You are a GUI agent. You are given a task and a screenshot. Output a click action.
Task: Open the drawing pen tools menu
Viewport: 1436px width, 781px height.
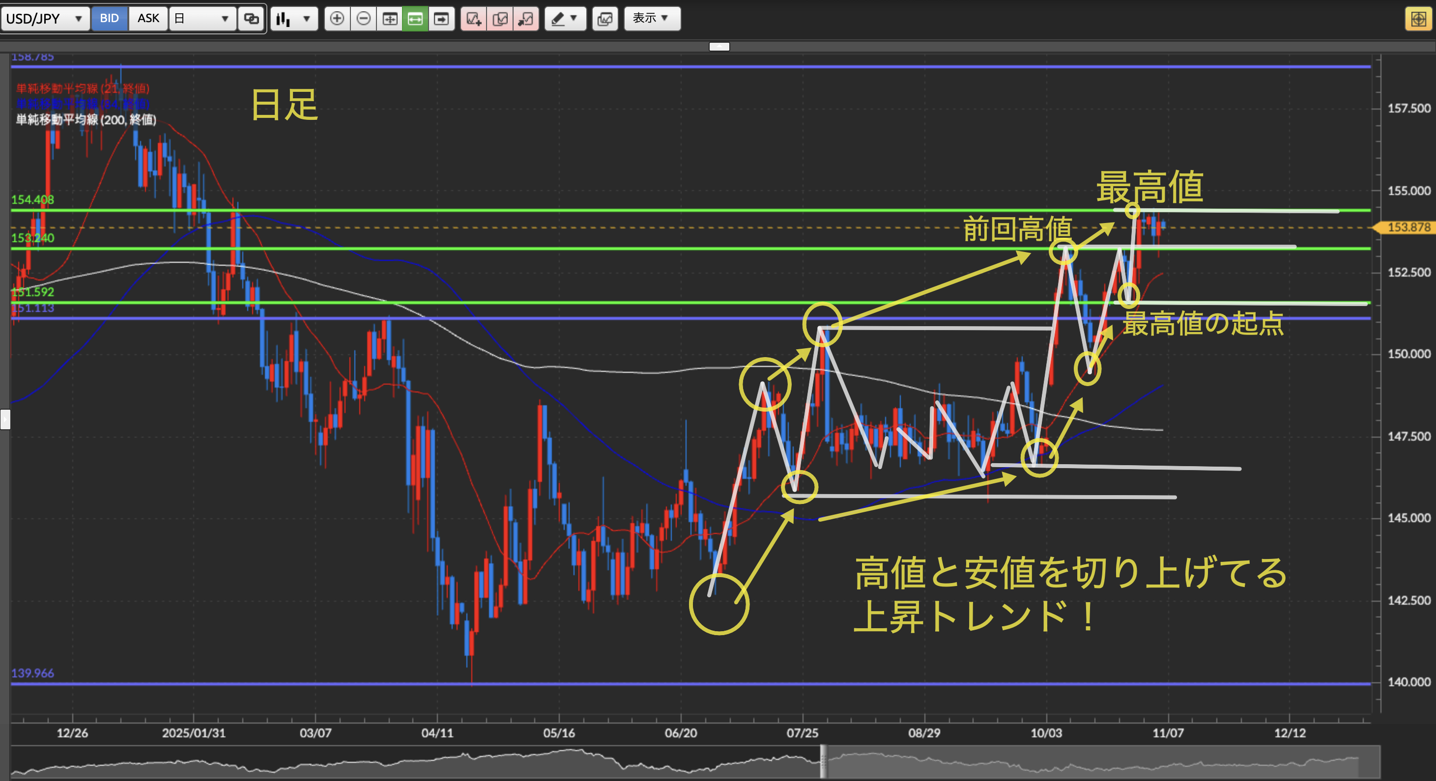565,18
